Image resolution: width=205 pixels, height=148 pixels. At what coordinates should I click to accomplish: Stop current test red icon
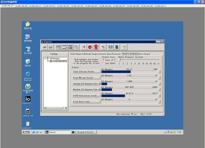tap(90, 47)
